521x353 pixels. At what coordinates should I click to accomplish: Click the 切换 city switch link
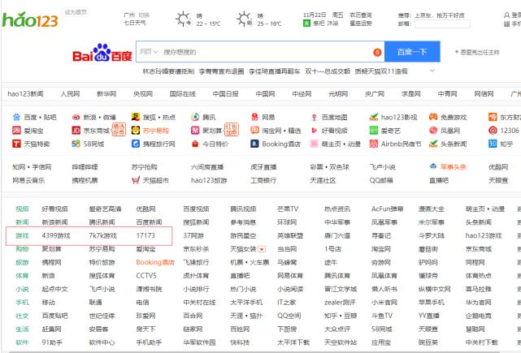[144, 15]
